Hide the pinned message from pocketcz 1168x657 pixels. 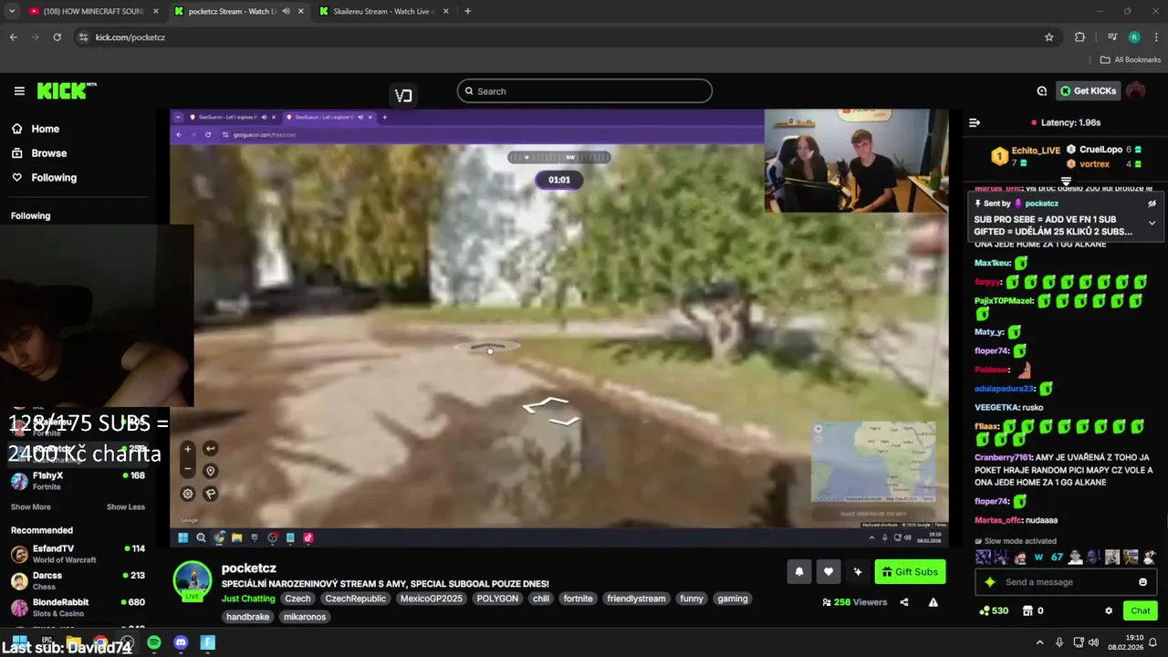1152,203
